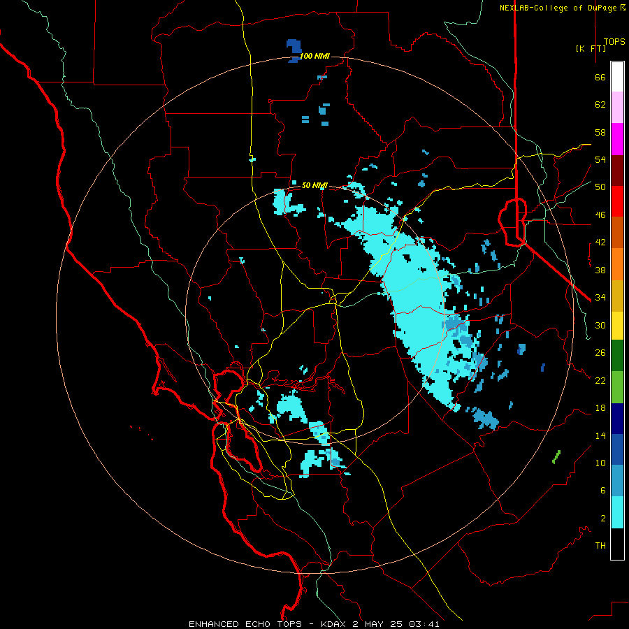Click the "6" legend label

coord(602,490)
